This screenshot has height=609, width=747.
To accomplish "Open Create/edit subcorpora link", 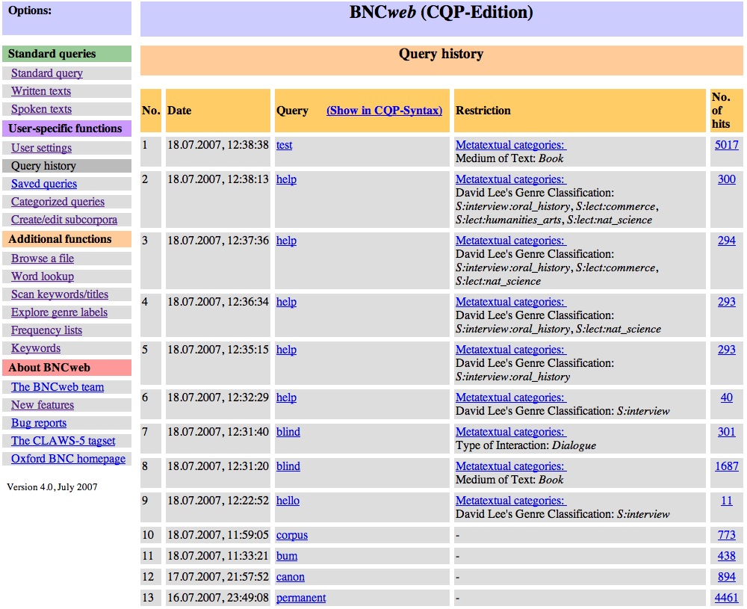I will 64,220.
